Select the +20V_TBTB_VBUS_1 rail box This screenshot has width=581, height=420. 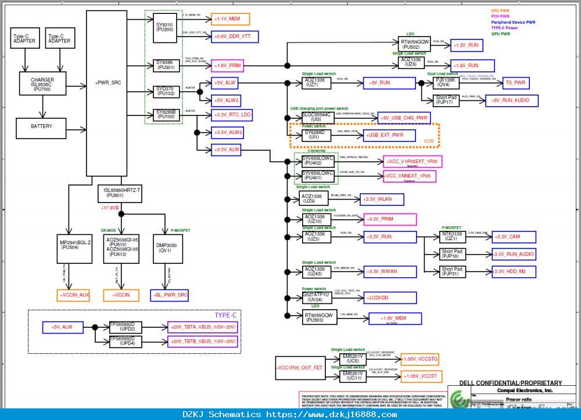[203, 342]
